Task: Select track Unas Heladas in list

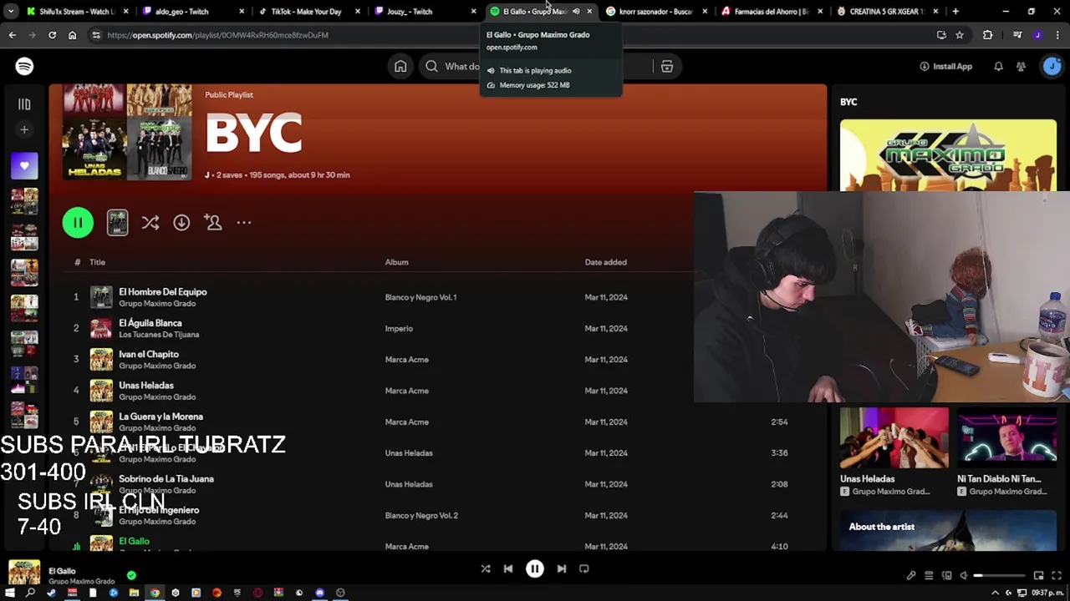Action: pos(146,386)
